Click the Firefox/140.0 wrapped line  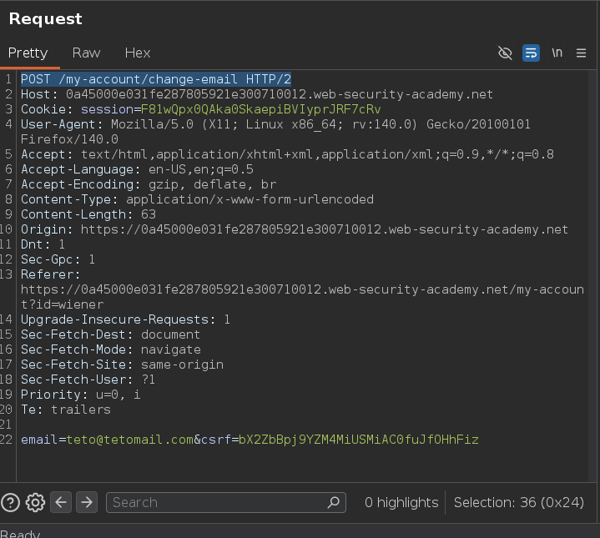coord(69,139)
